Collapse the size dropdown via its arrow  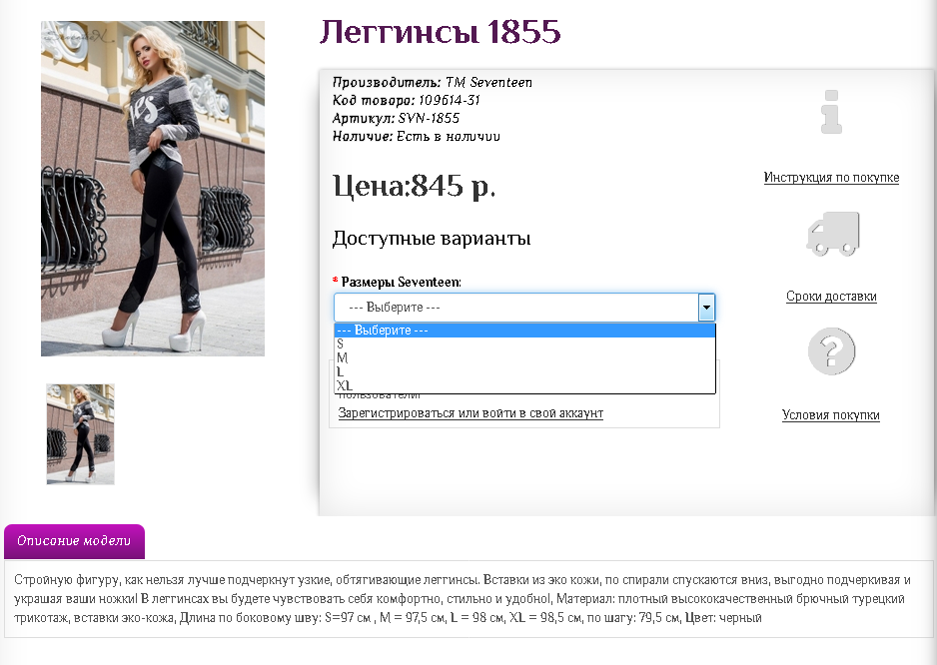(x=706, y=308)
